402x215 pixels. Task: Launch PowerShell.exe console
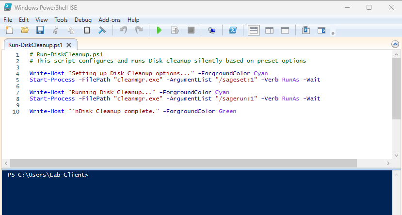click(x=233, y=30)
